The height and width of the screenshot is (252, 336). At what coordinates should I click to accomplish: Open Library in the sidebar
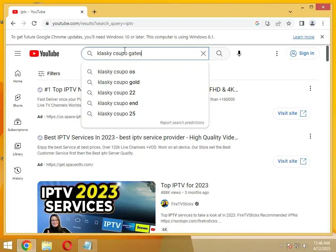(x=18, y=149)
